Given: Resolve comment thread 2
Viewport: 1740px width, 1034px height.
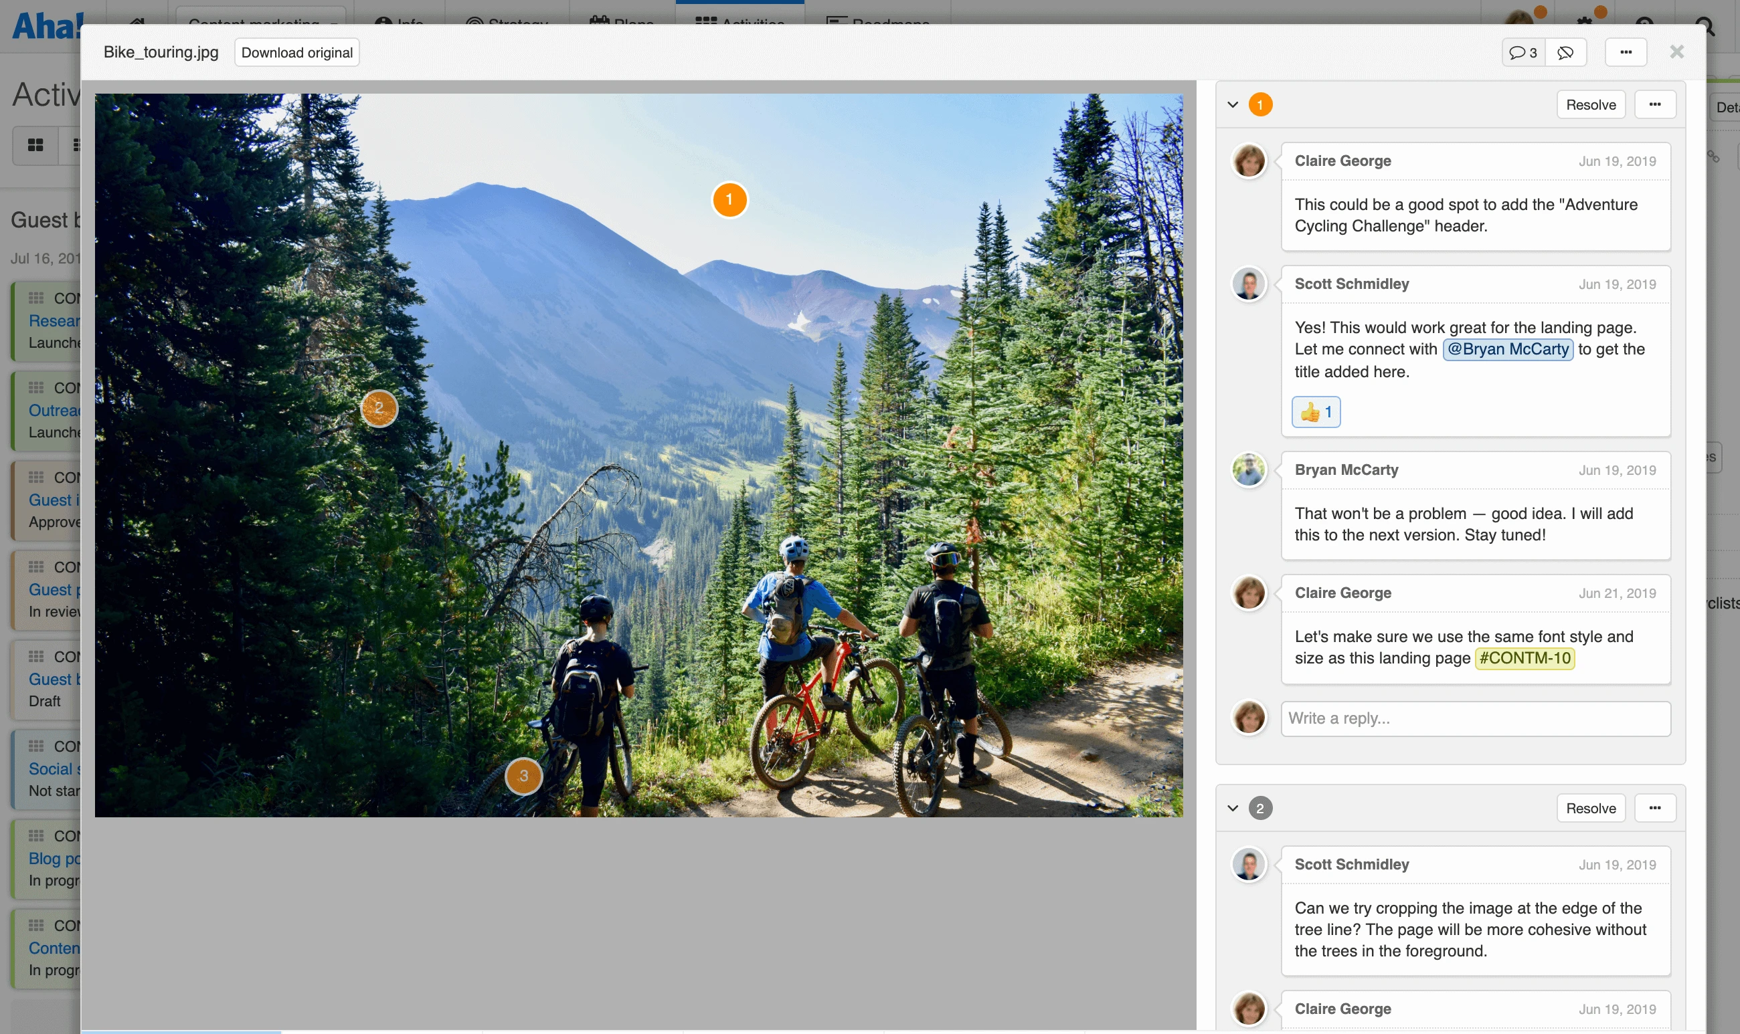Looking at the screenshot, I should click(x=1590, y=808).
